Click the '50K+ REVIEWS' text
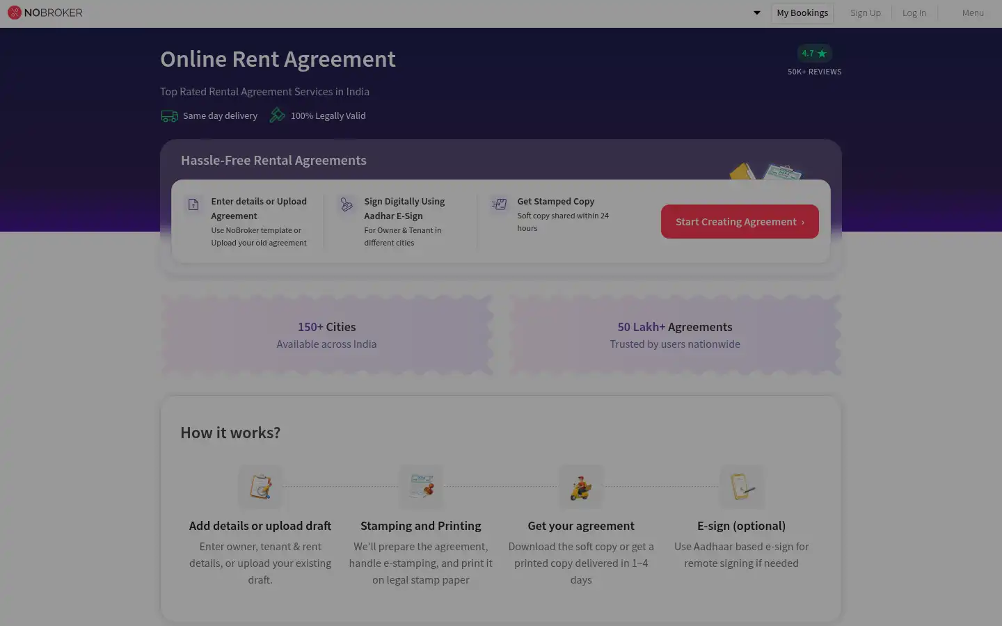The image size is (1002, 626). tap(815, 72)
